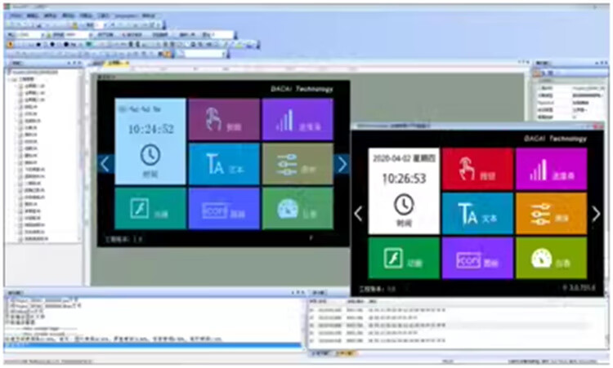
Task: Open the Language menu in the menu bar
Action: point(126,16)
